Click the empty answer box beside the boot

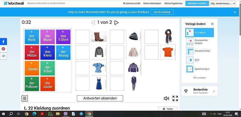pos(82,37)
